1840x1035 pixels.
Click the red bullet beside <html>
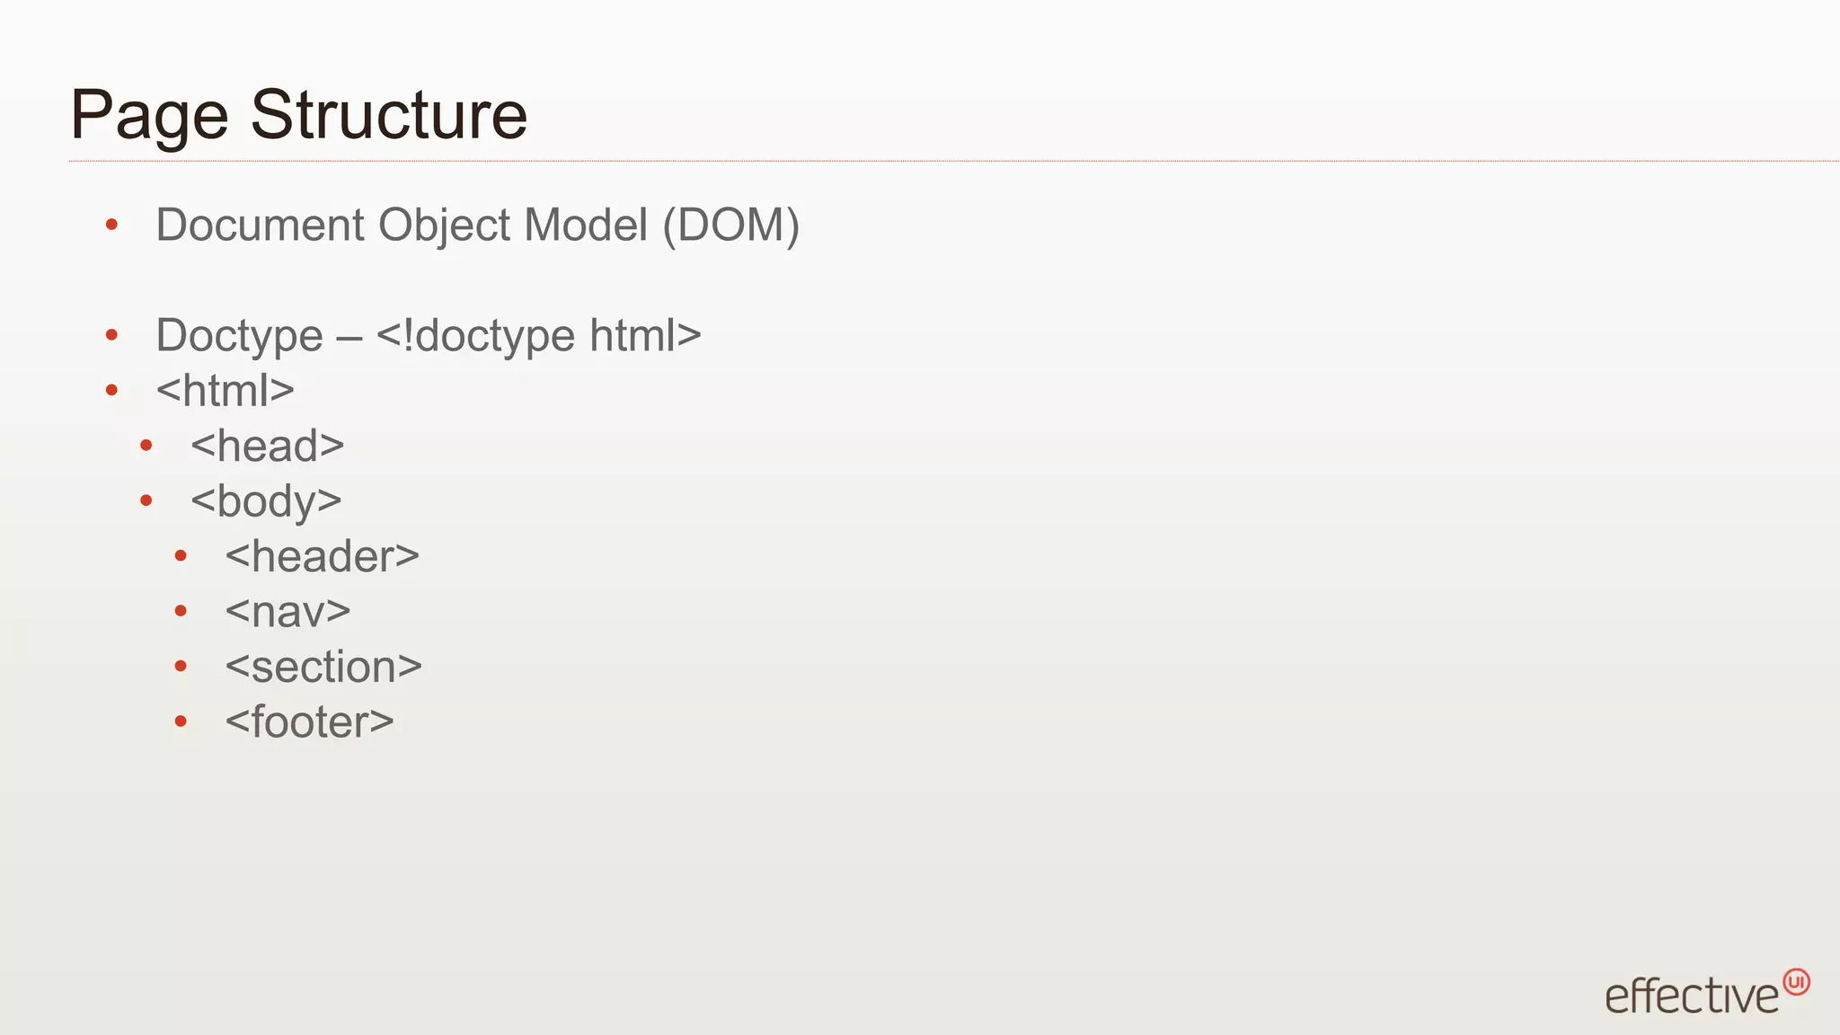(x=111, y=390)
